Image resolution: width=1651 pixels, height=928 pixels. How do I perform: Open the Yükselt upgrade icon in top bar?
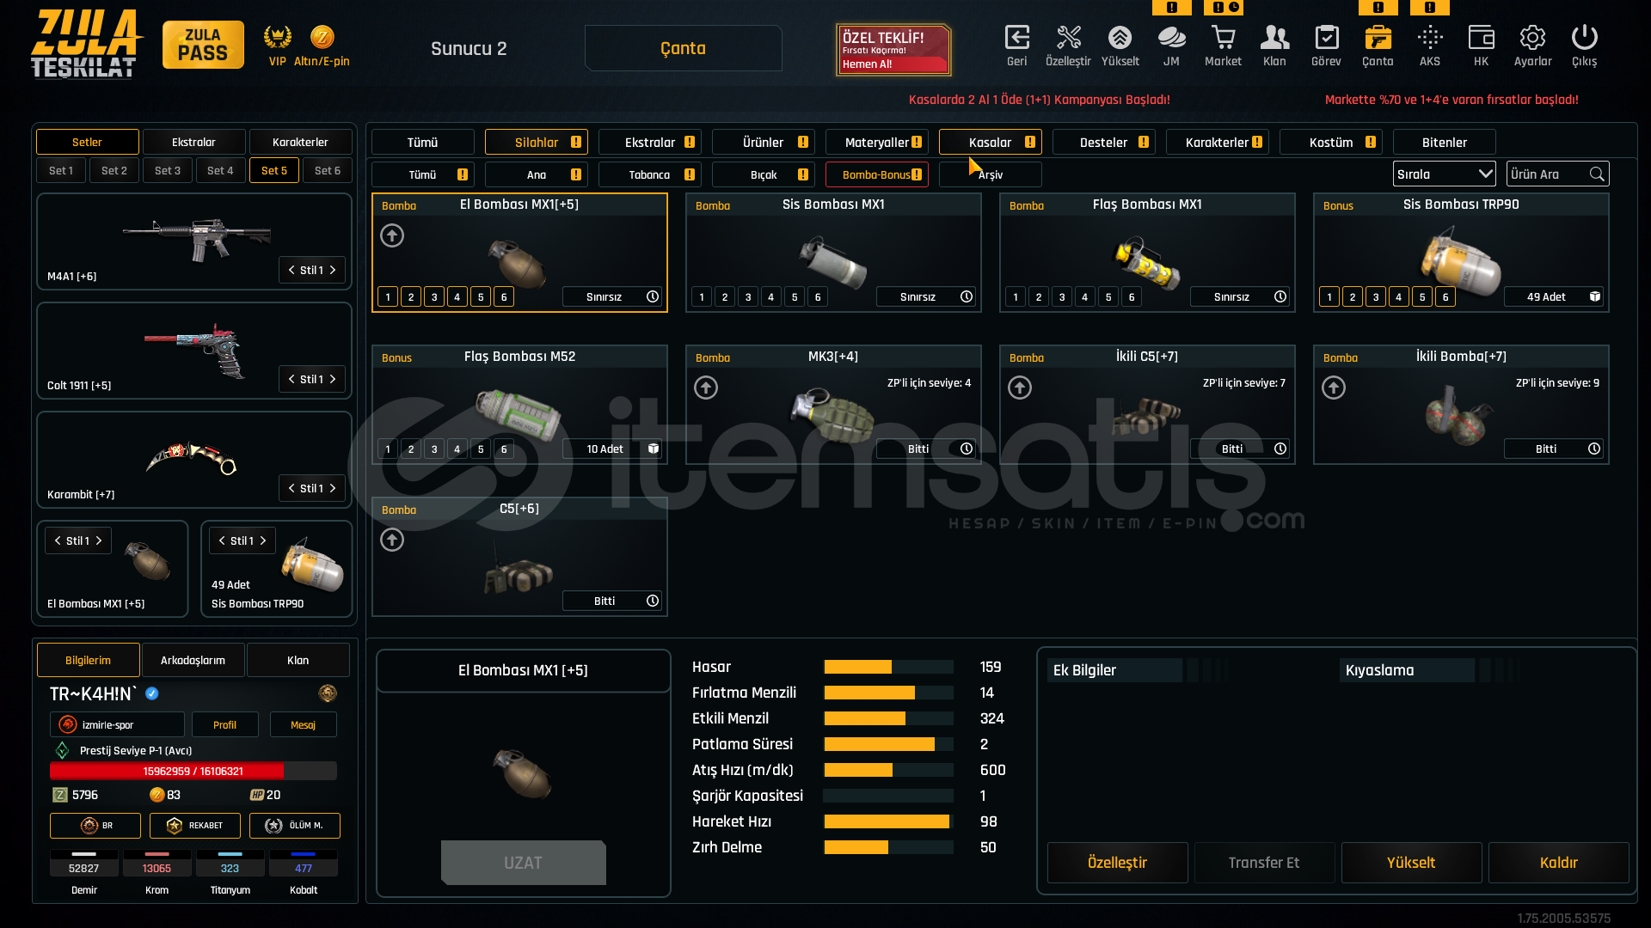coord(1120,38)
